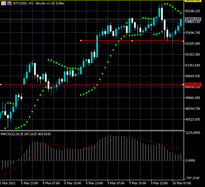Select left anchor of upper red line
The height and width of the screenshot is (187, 205).
coord(81,40)
